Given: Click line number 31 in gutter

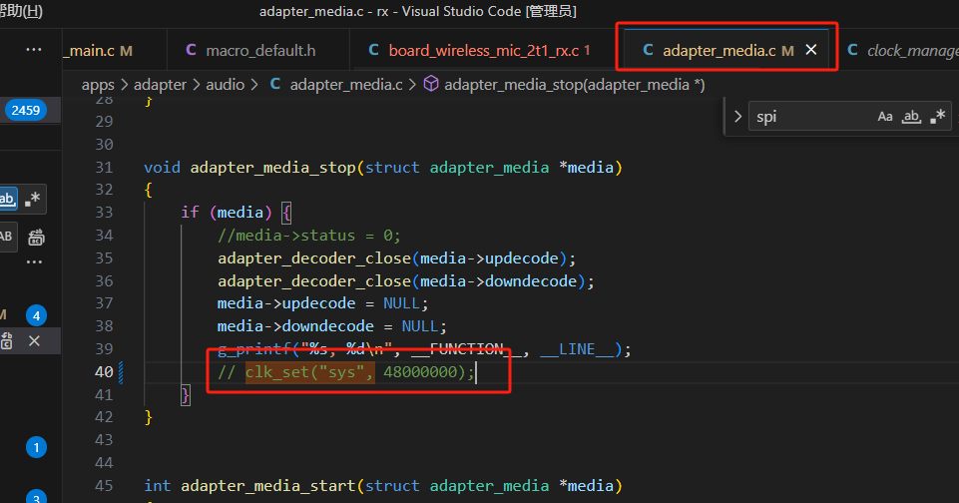Looking at the screenshot, I should click(x=104, y=167).
